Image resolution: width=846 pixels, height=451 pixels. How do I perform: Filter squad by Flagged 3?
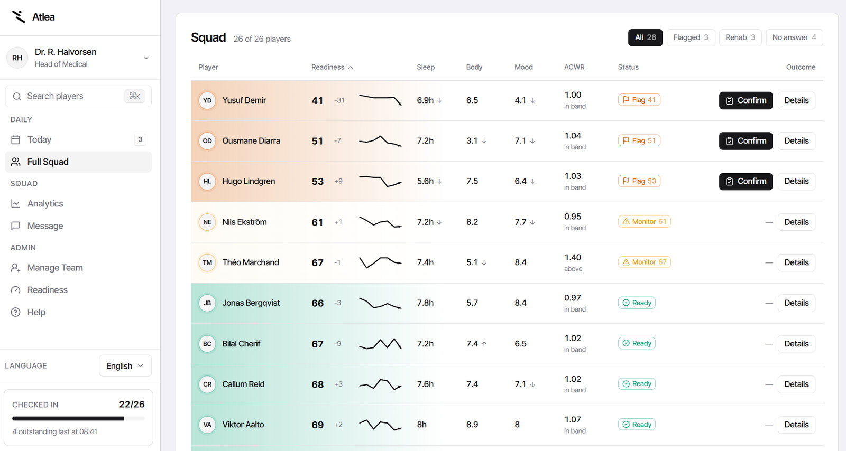691,37
